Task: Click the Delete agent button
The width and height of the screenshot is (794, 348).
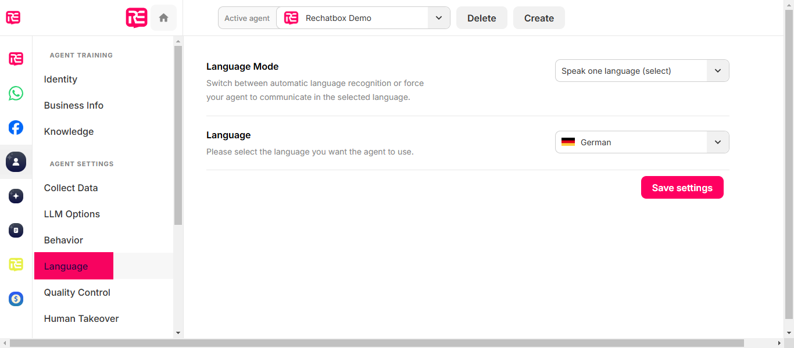Action: [481, 18]
